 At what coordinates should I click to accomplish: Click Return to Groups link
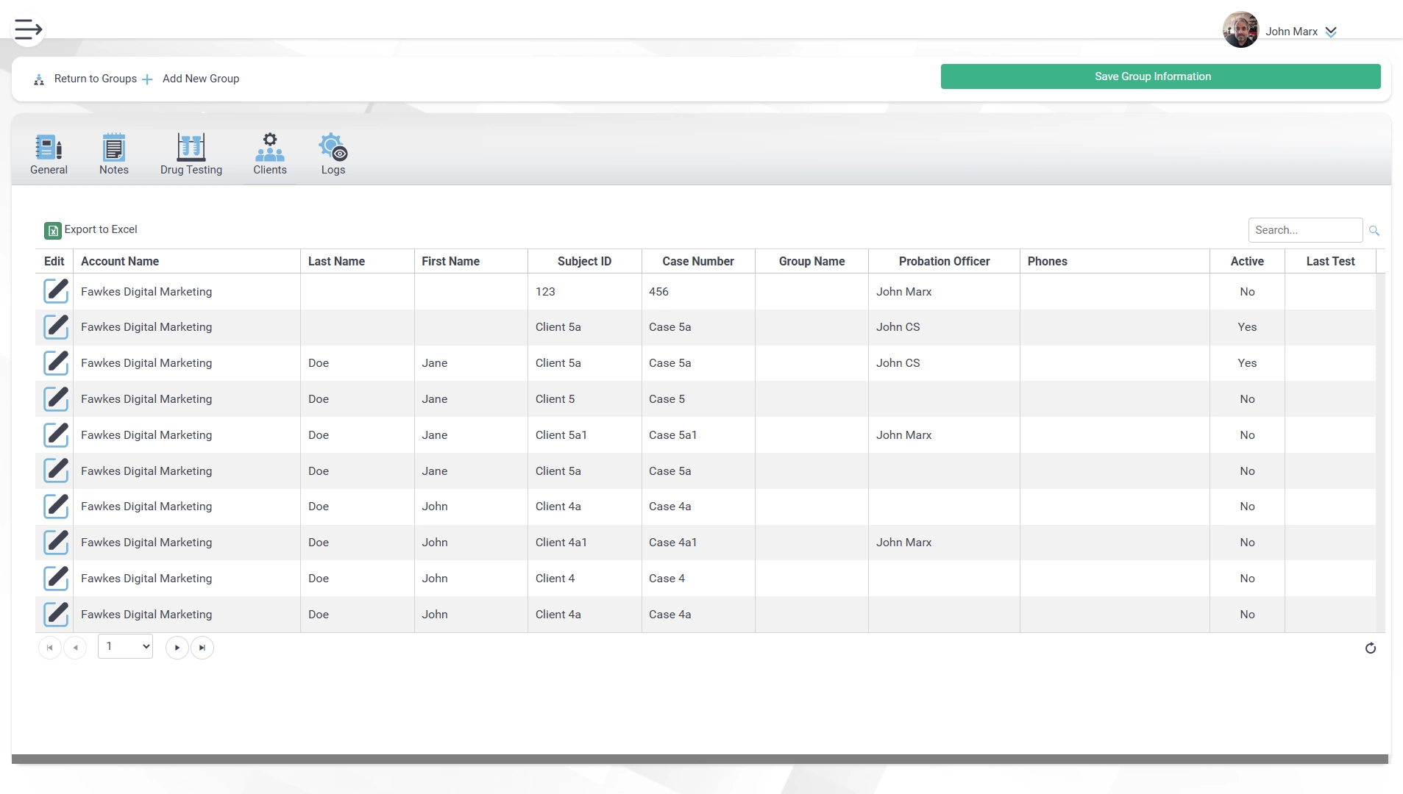(x=95, y=79)
